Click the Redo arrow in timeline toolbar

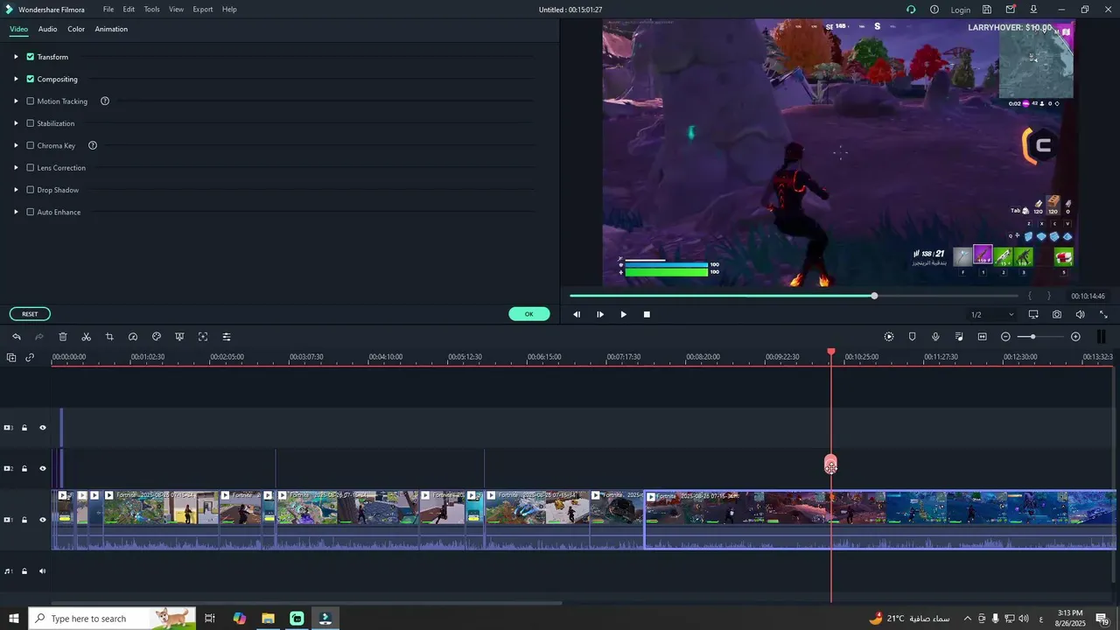39,337
